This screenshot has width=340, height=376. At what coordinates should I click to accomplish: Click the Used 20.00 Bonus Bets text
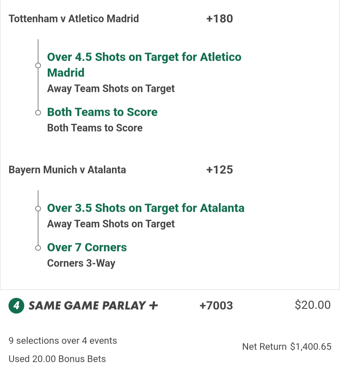click(57, 359)
